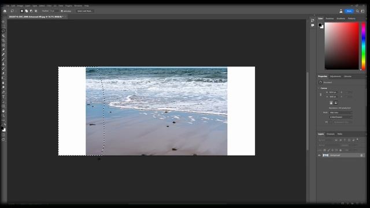Select the Object Selection tool
Screen dimensions: 370x208
pyautogui.click(x=3, y=36)
